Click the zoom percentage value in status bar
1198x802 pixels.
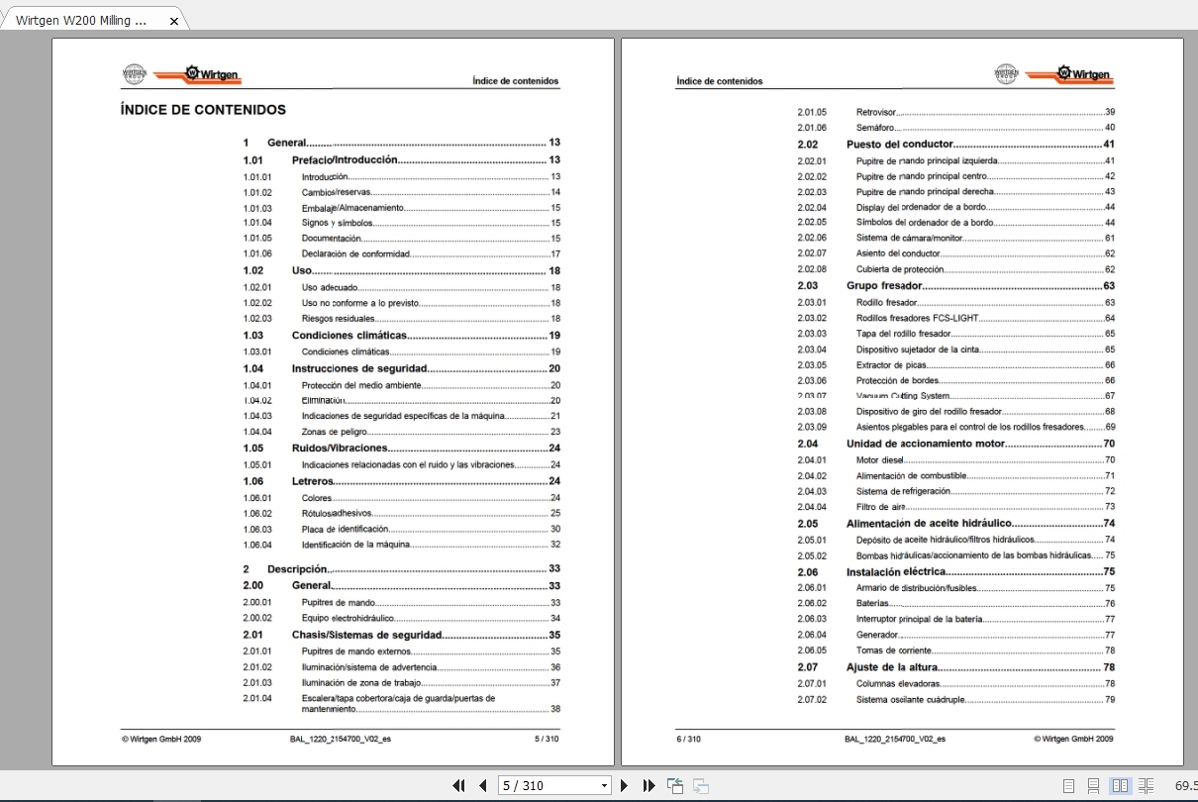[1185, 785]
